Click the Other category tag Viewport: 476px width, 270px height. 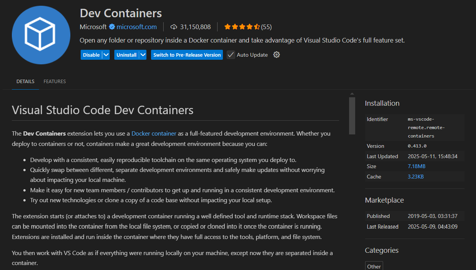click(x=374, y=266)
